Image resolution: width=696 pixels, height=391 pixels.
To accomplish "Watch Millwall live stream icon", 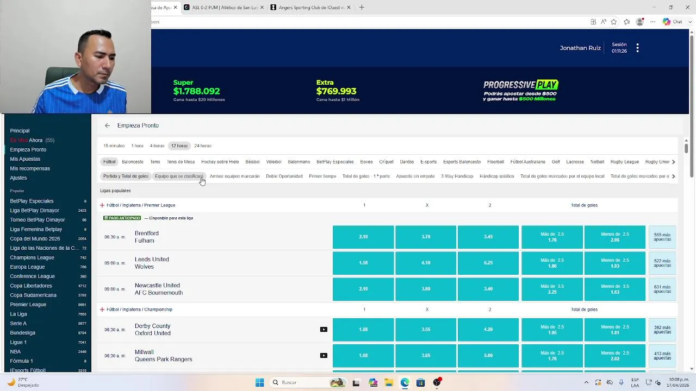I will 324,356.
